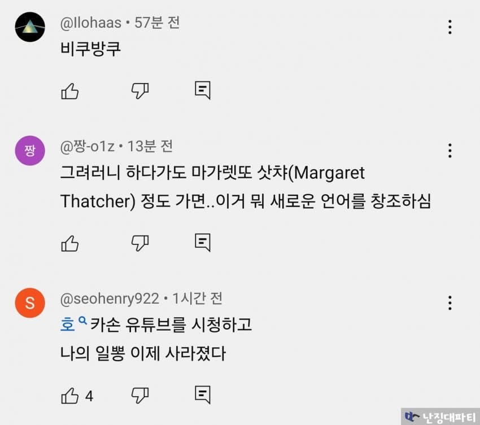Dislike the @llohaas comment

(140, 91)
